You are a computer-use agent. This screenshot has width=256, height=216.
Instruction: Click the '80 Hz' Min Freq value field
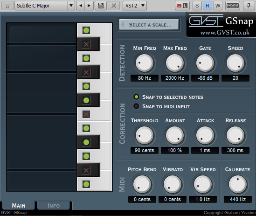145,78
